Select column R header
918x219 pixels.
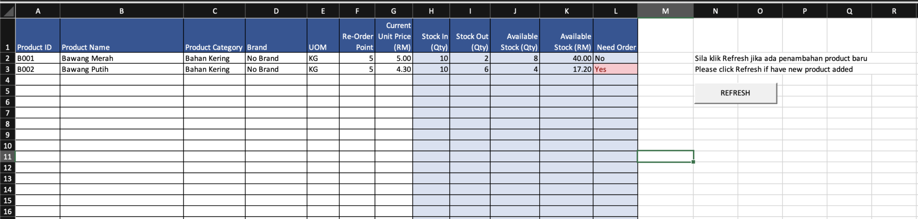894,11
